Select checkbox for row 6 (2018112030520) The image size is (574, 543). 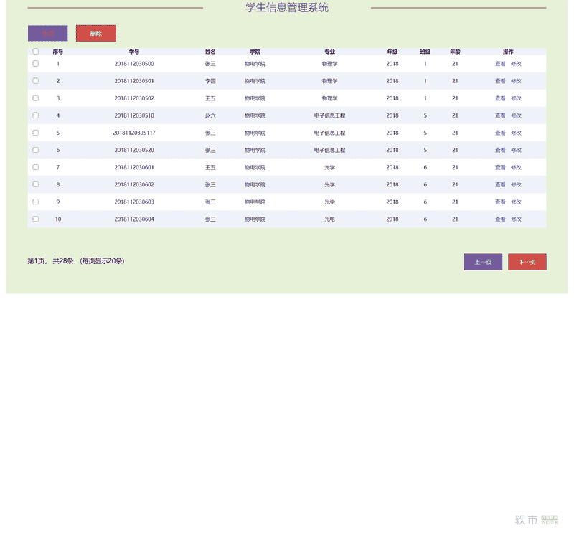(x=35, y=150)
